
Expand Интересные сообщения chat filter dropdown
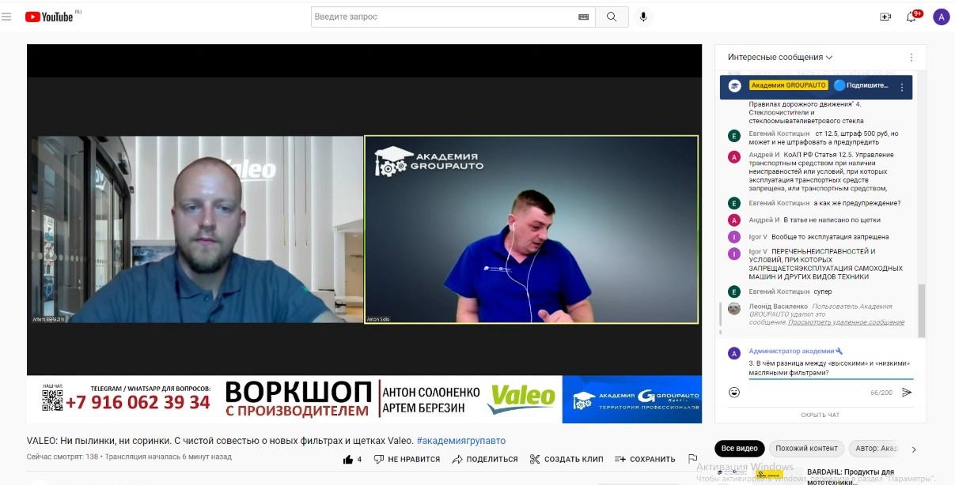coord(780,58)
